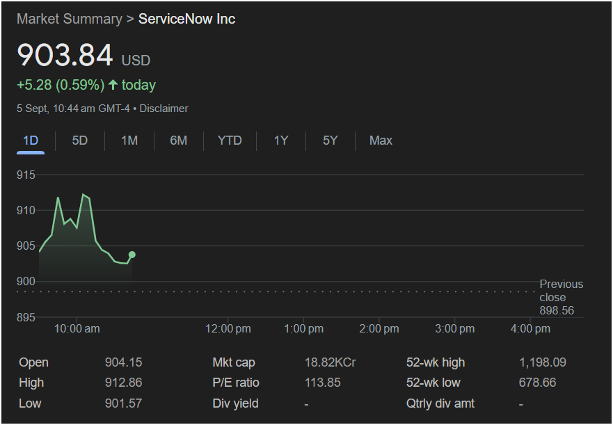The image size is (613, 425).
Task: Click the Div yield label
Action: tap(236, 403)
